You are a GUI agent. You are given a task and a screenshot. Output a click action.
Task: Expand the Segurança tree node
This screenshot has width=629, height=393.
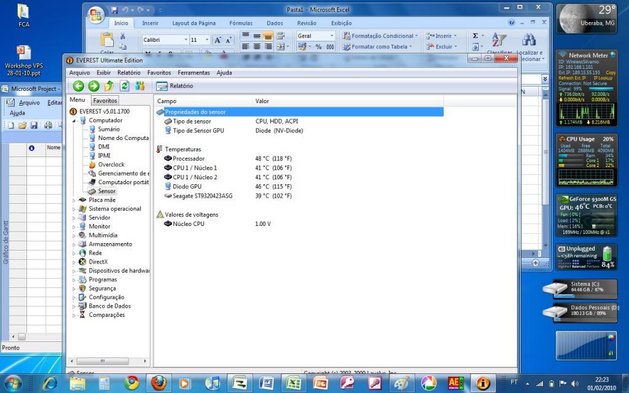74,289
